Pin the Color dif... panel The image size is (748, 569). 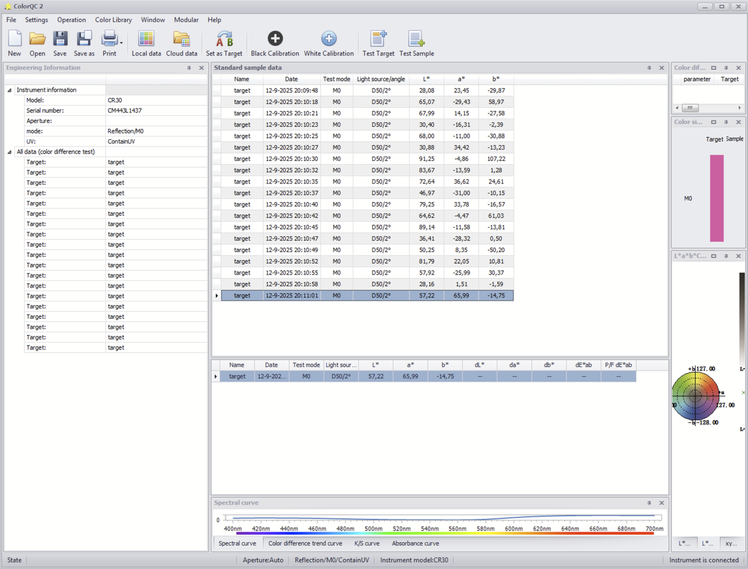(726, 68)
